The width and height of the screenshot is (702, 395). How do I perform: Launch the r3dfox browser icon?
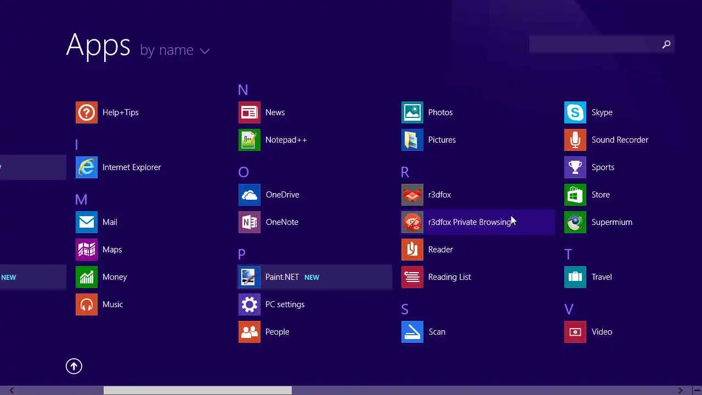pyautogui.click(x=412, y=195)
